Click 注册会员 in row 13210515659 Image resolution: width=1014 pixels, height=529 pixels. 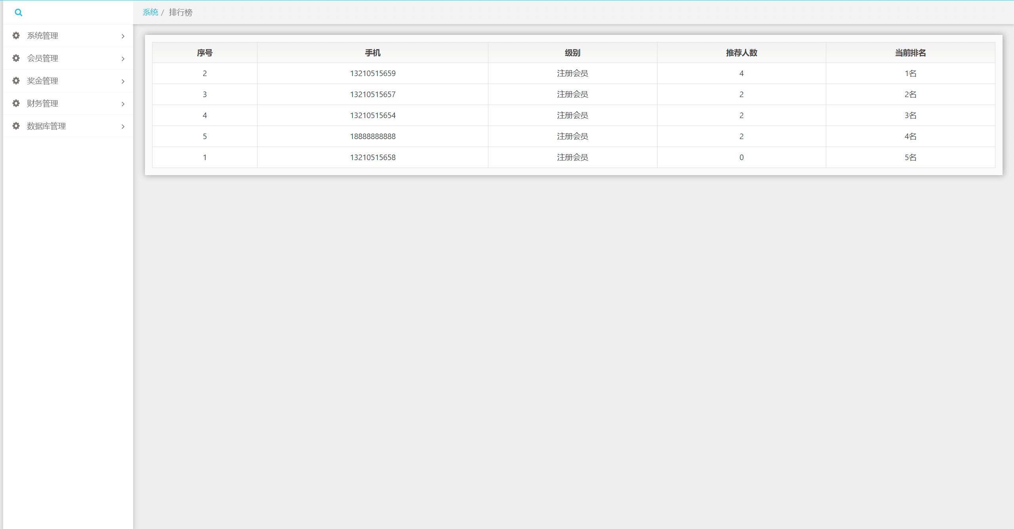point(573,73)
